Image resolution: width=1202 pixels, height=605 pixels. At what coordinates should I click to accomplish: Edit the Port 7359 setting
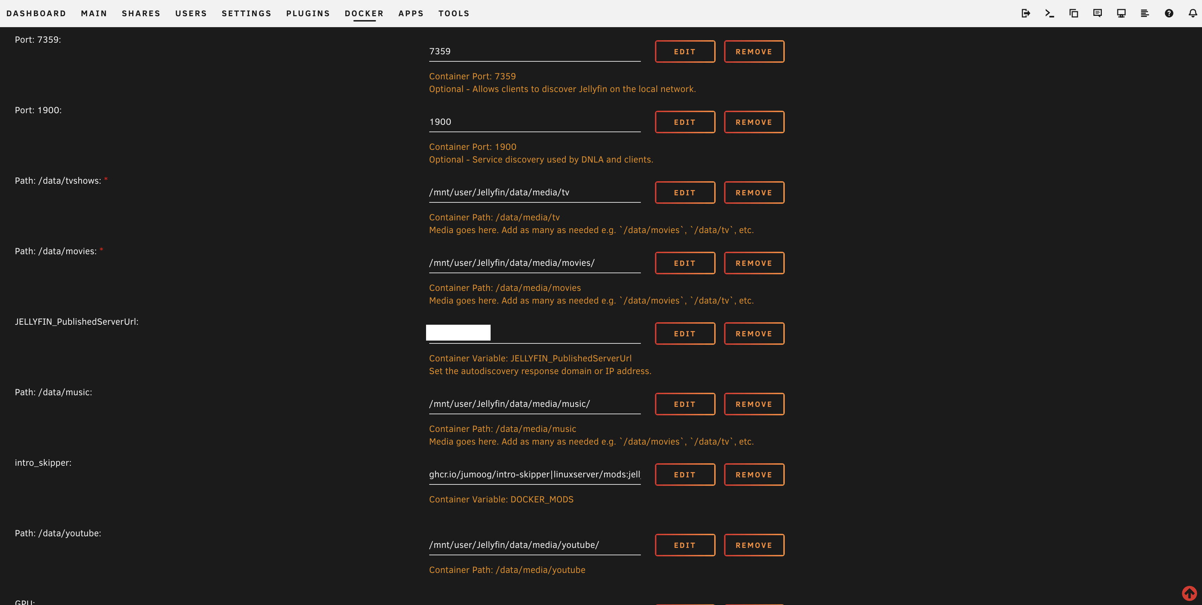point(685,51)
